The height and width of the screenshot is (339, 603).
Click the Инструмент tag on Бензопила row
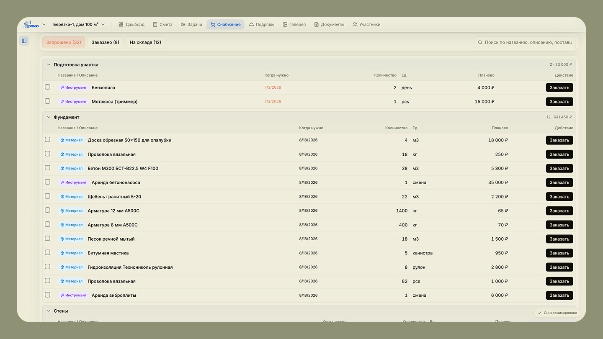pos(73,87)
